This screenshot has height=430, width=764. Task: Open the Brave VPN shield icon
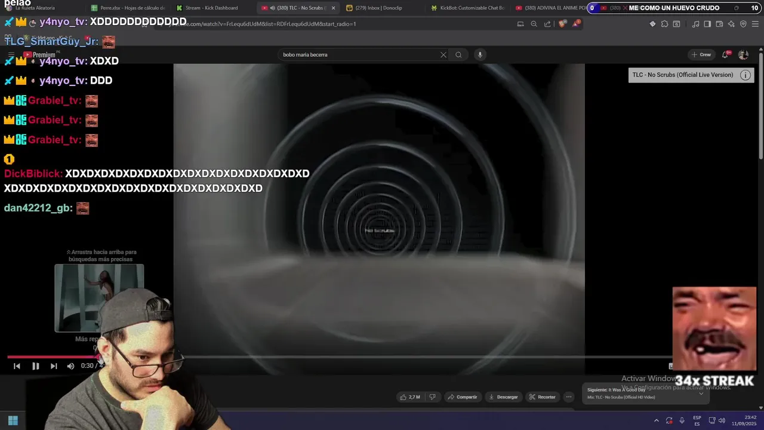coord(743,24)
